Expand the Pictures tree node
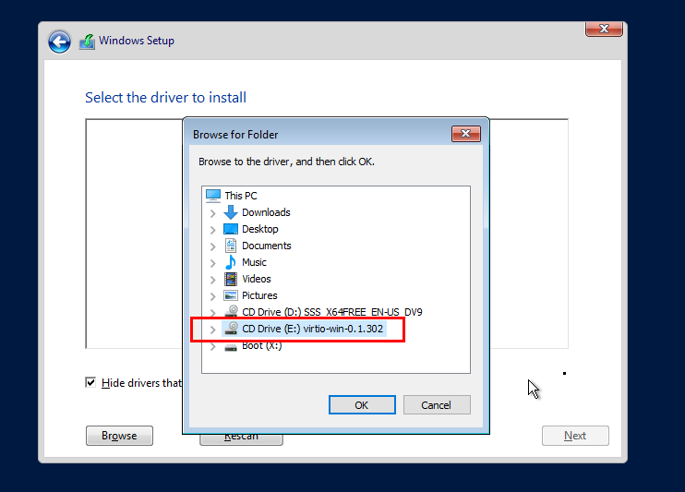Screen dimensions: 685x492 tap(212, 296)
